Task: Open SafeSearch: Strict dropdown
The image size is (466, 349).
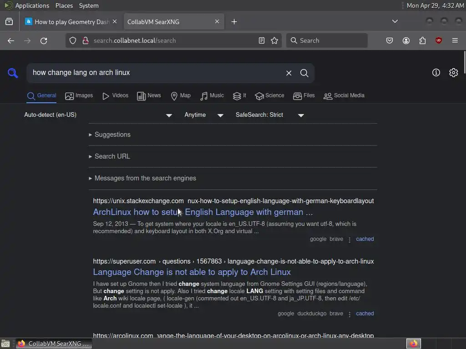Action: (270, 115)
